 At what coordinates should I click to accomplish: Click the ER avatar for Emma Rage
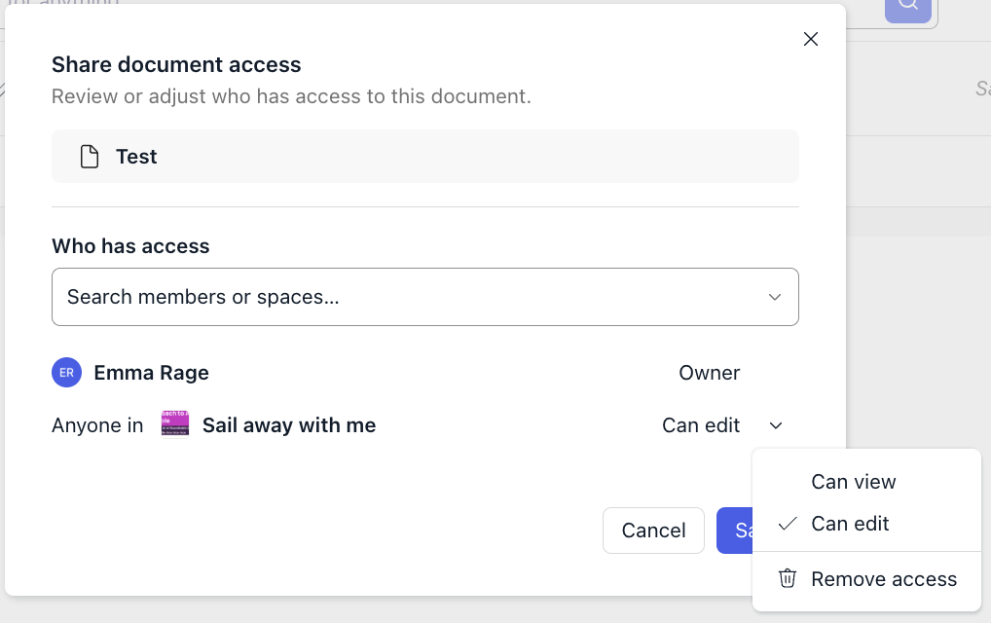pyautogui.click(x=66, y=373)
